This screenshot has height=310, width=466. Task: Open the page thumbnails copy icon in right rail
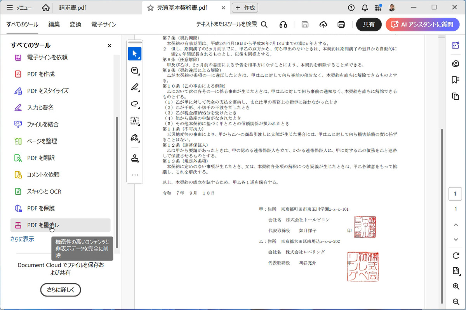tap(456, 96)
